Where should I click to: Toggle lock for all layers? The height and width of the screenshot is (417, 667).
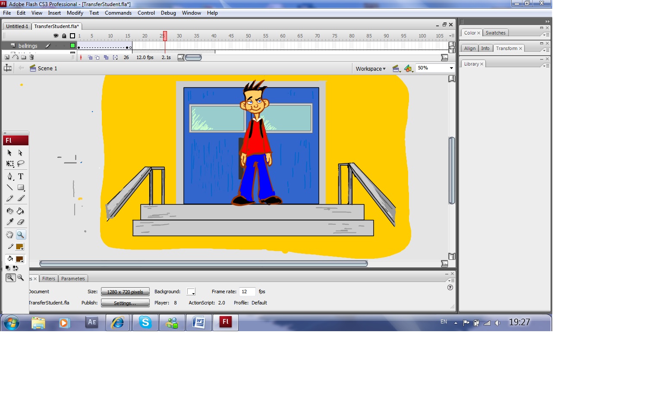click(x=64, y=36)
